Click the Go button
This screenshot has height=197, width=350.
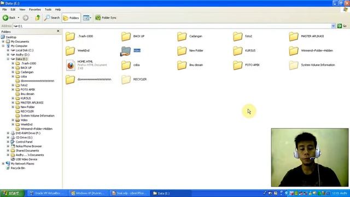point(342,26)
